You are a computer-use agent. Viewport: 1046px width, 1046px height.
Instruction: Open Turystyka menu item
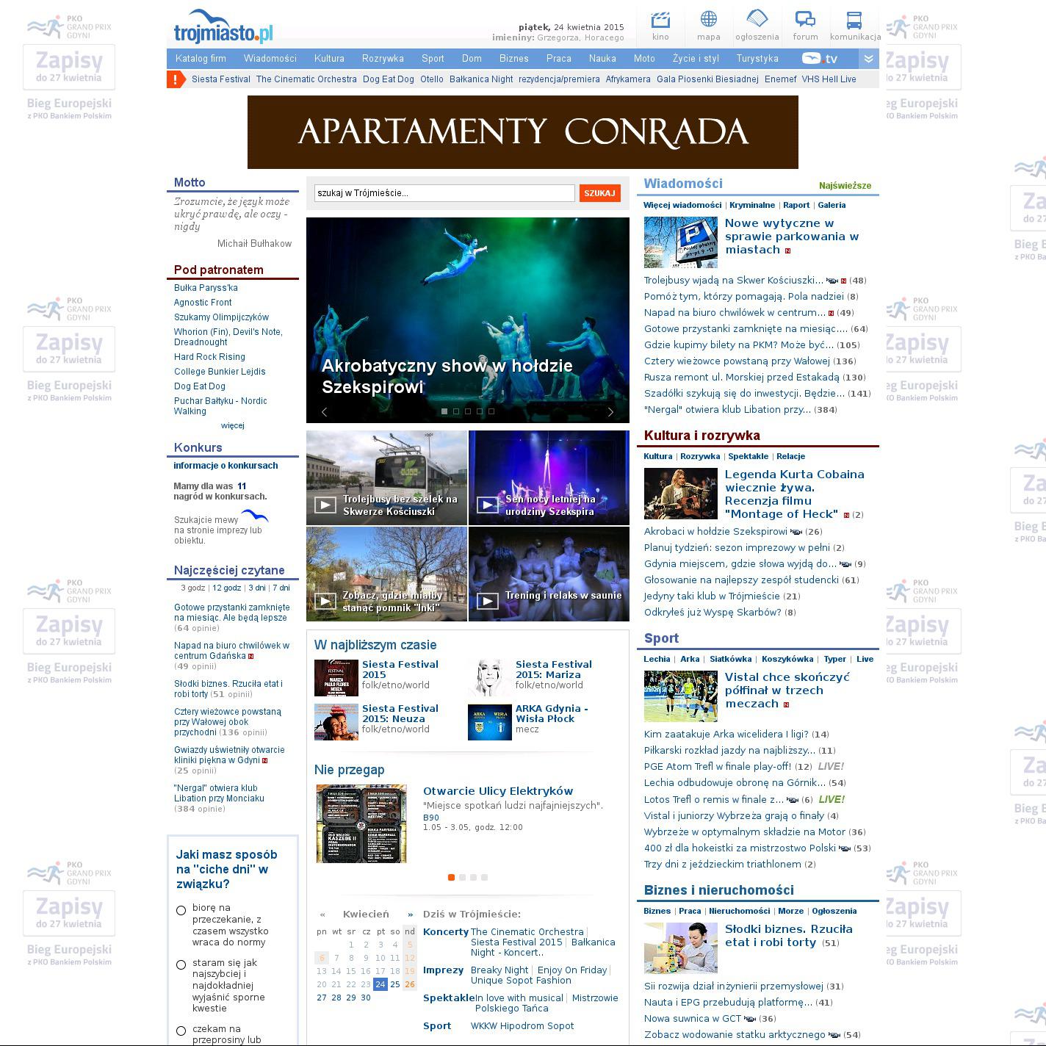pyautogui.click(x=757, y=59)
